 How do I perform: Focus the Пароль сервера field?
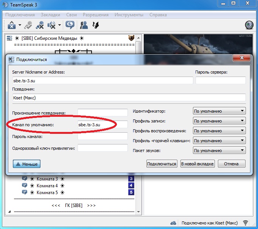(221, 80)
